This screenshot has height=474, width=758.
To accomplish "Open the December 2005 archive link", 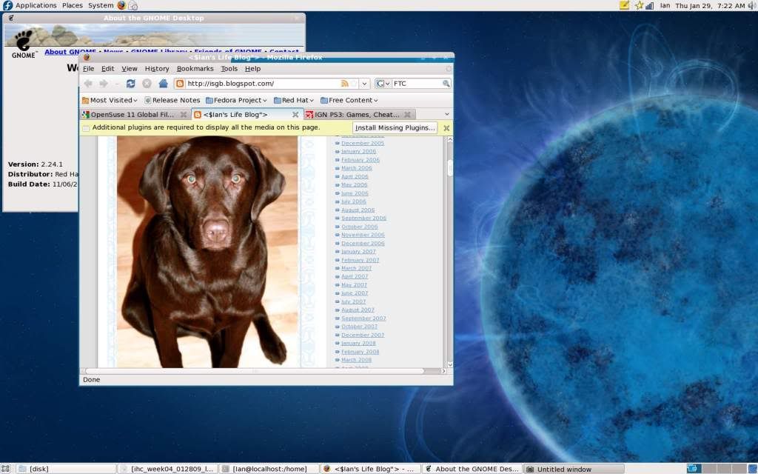I will pos(363,143).
